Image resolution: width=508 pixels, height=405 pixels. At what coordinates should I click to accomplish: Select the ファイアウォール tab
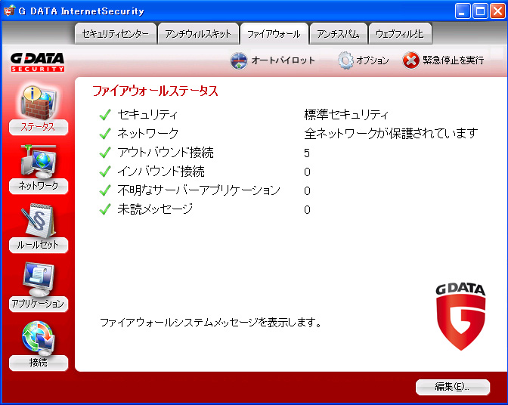click(274, 34)
